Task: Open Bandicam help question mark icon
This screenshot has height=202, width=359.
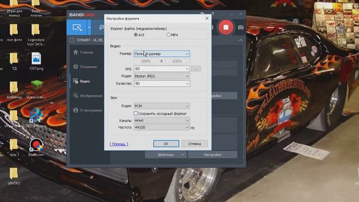Action: click(x=213, y=14)
